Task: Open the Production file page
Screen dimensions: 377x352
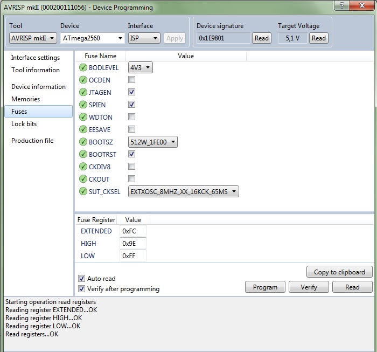Action: pos(32,141)
